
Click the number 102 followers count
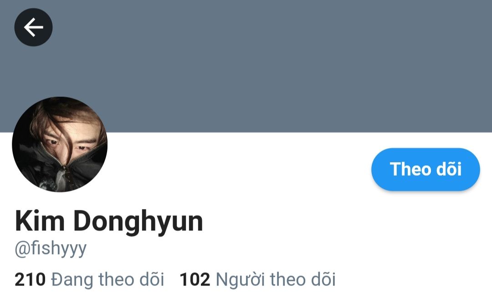click(195, 279)
